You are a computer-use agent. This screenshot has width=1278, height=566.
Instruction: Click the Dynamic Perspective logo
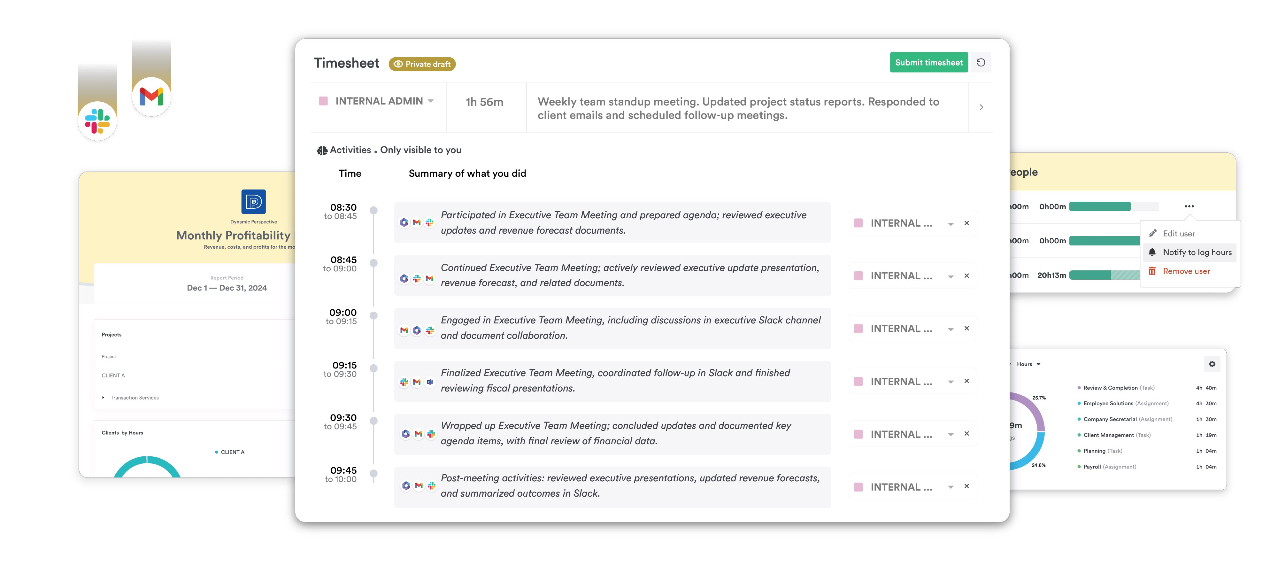click(253, 201)
